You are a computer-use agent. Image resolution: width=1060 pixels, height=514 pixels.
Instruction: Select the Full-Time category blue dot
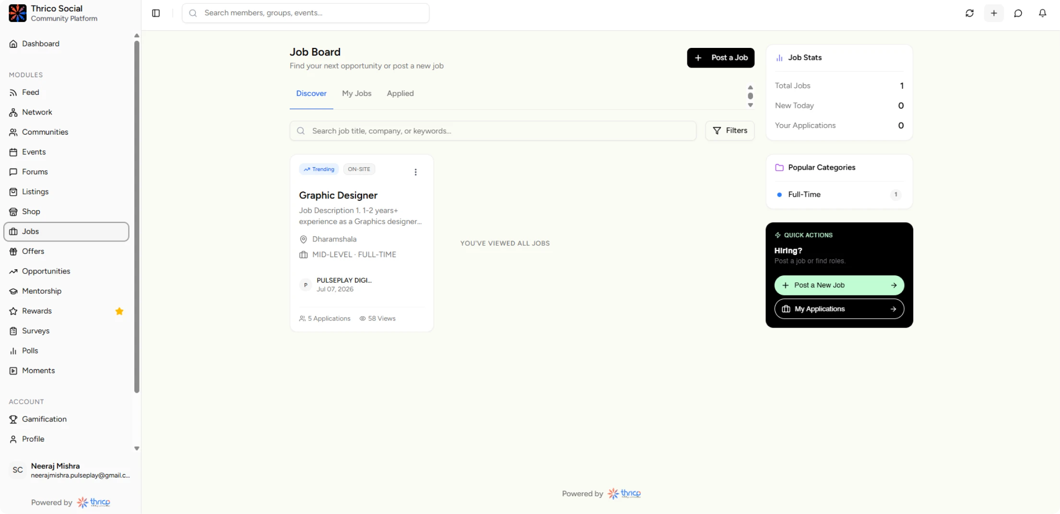pyautogui.click(x=779, y=194)
